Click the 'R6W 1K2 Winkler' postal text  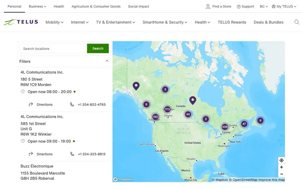tap(36, 134)
